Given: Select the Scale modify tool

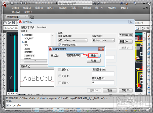Looking at the screenshot, I should pos(149,66).
